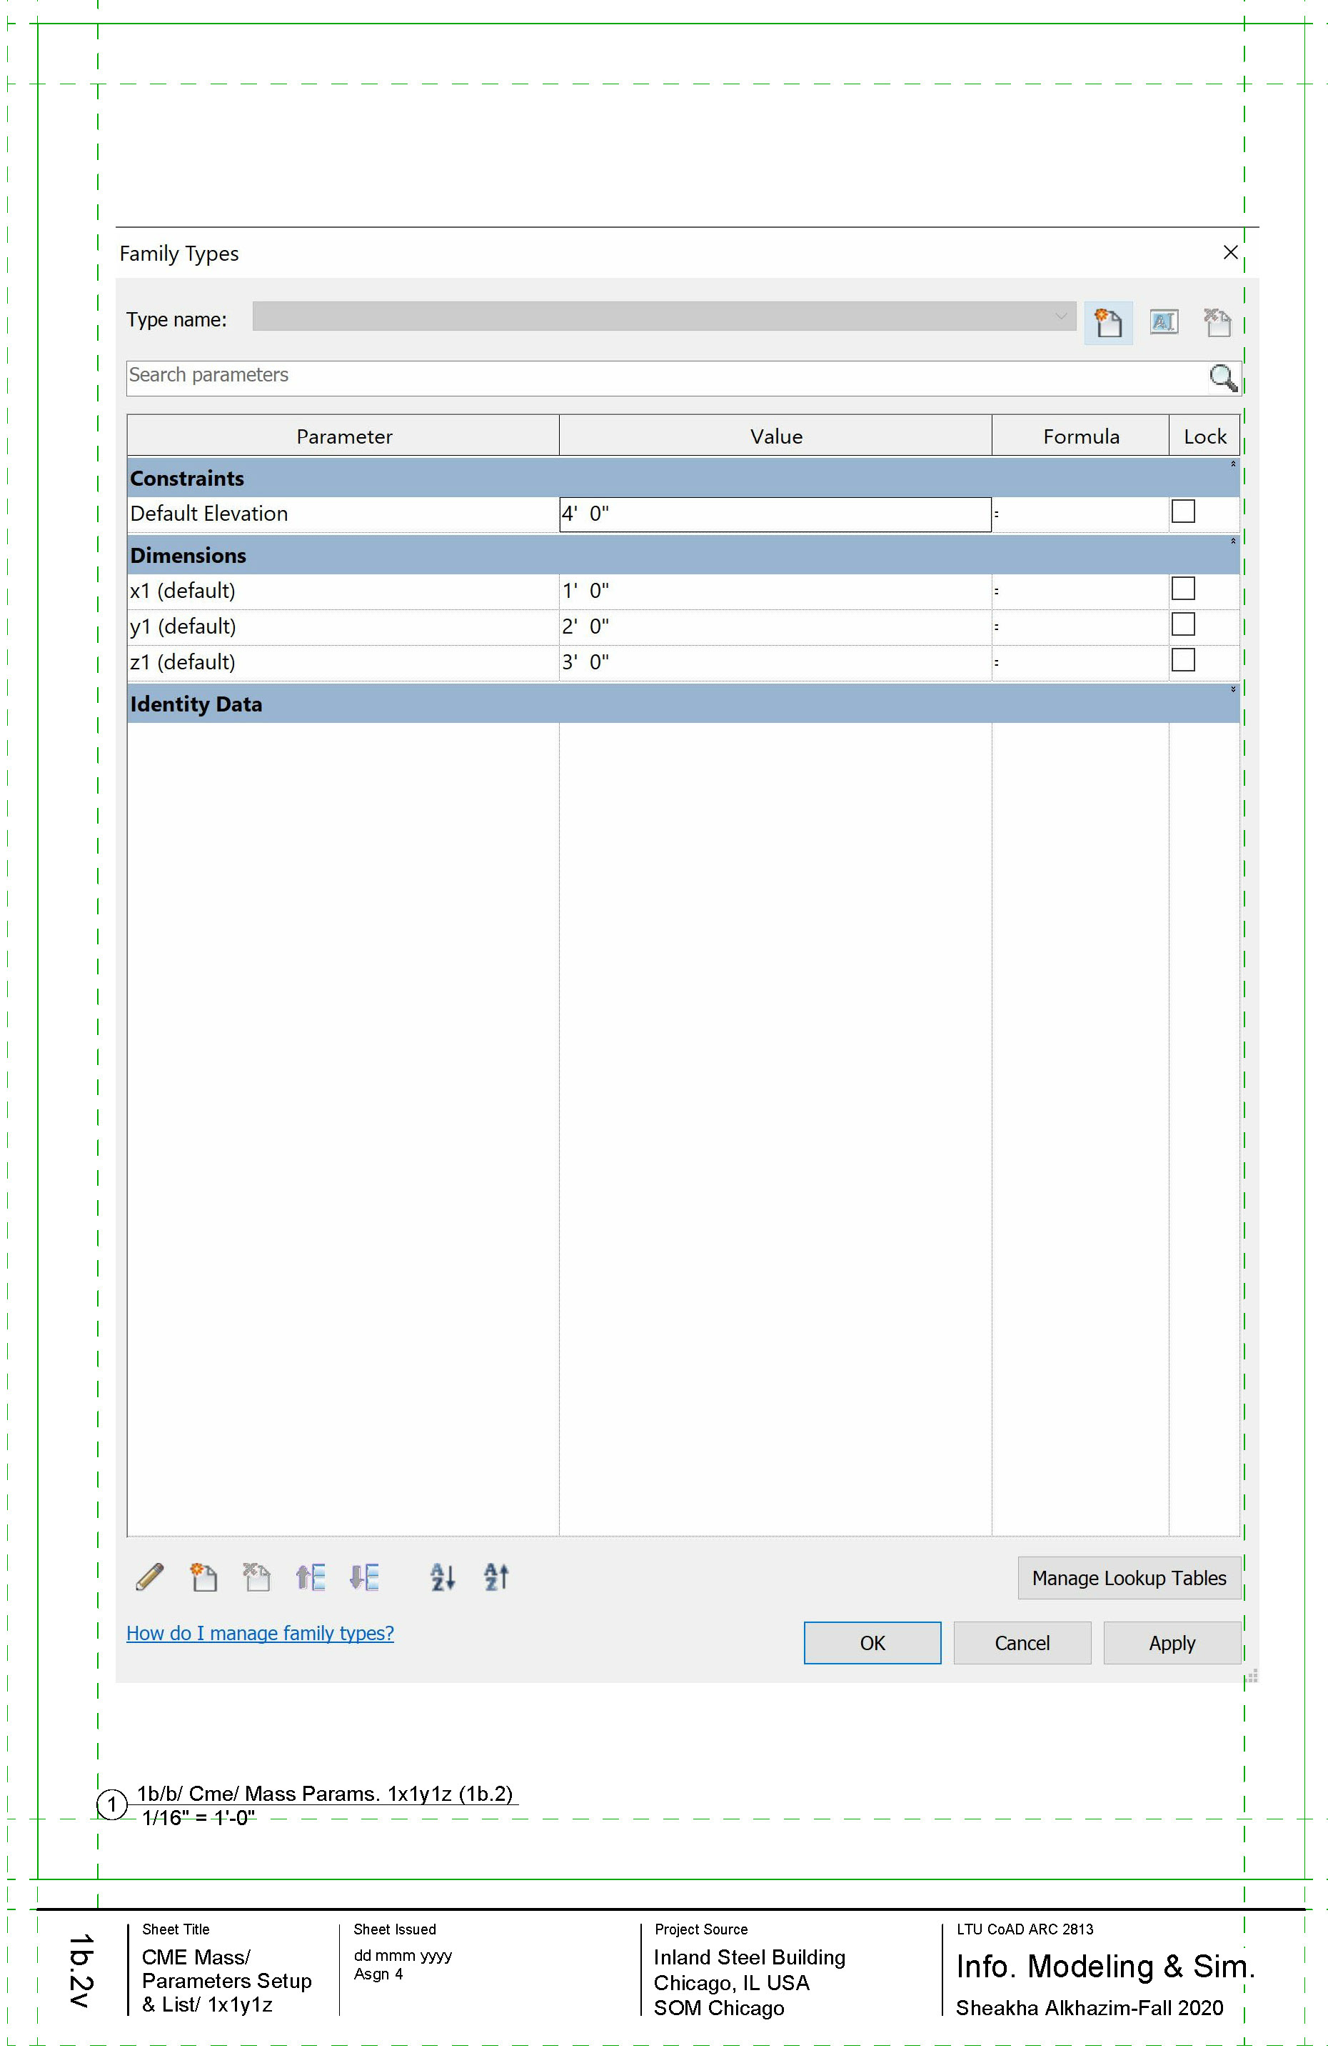Click the y1 value cell 2' 0"
The height and width of the screenshot is (2053, 1328).
775,626
